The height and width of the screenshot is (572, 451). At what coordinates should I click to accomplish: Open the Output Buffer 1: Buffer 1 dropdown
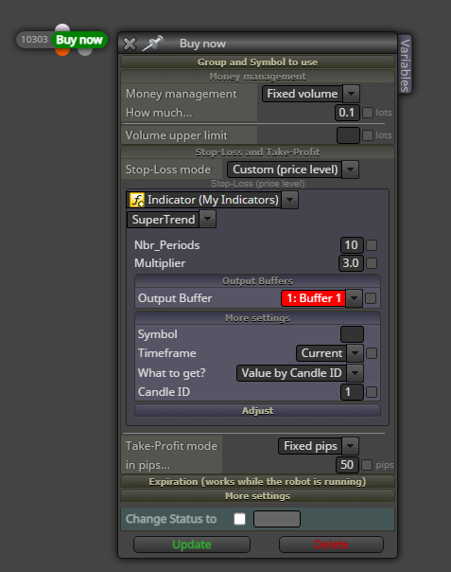pyautogui.click(x=321, y=298)
